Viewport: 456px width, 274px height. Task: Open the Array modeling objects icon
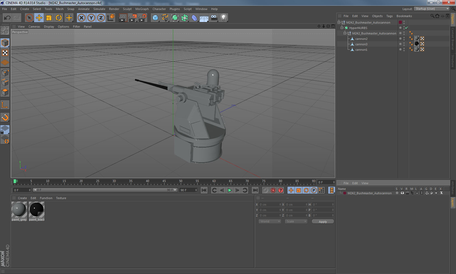coord(185,18)
